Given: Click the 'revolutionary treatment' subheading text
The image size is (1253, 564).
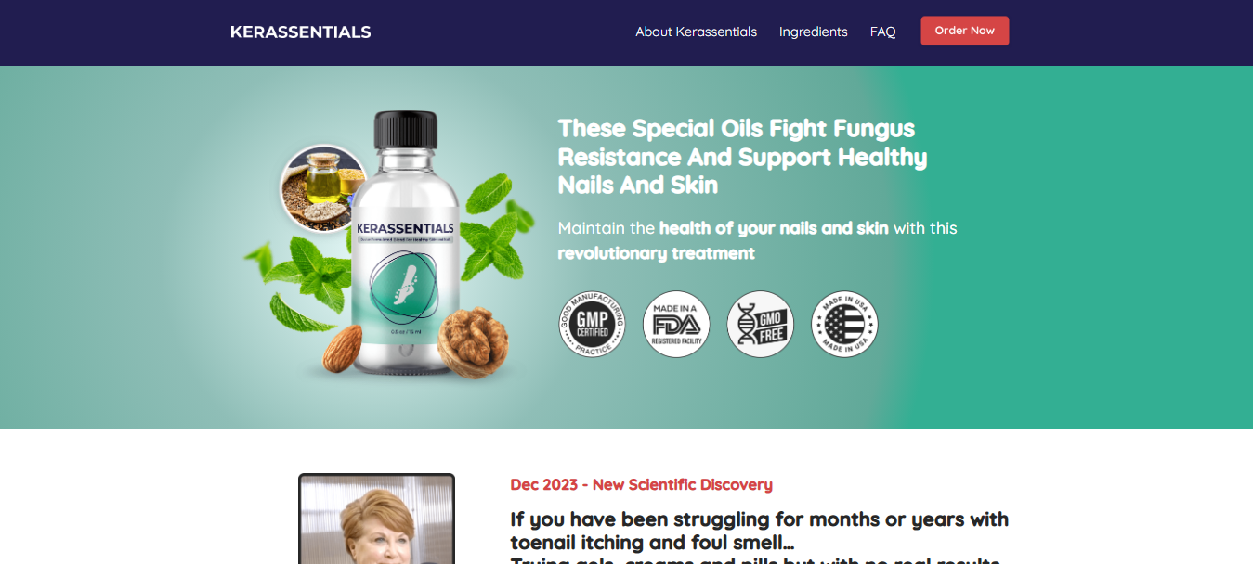Looking at the screenshot, I should 656,253.
